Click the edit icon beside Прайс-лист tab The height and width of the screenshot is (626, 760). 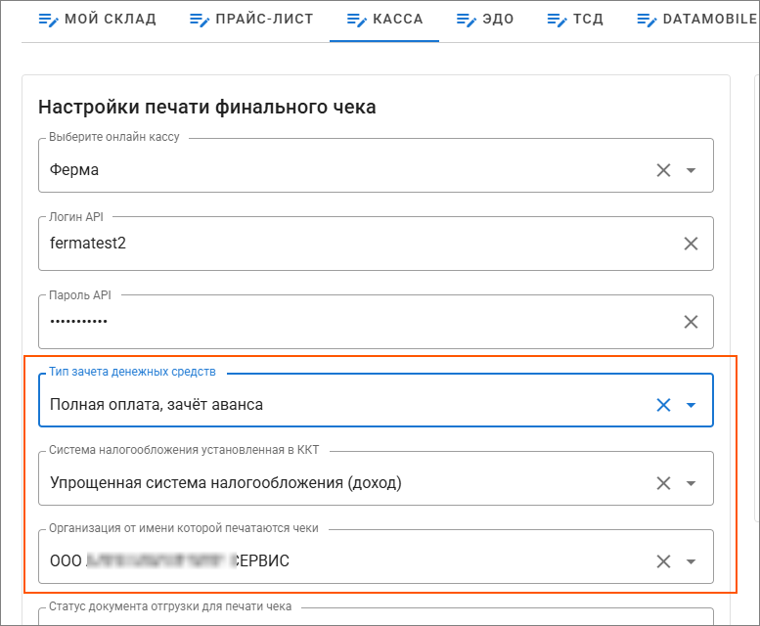(200, 20)
